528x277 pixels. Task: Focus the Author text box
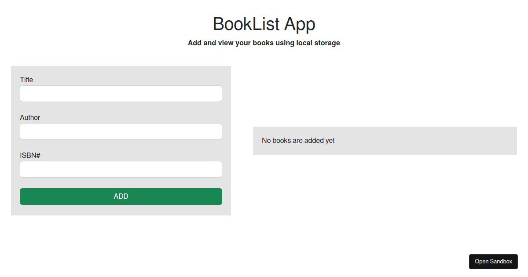pyautogui.click(x=121, y=131)
